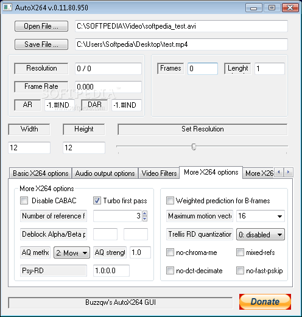The image size is (302, 317).
Task: Click the Resolution label button
Action: (x=41, y=68)
